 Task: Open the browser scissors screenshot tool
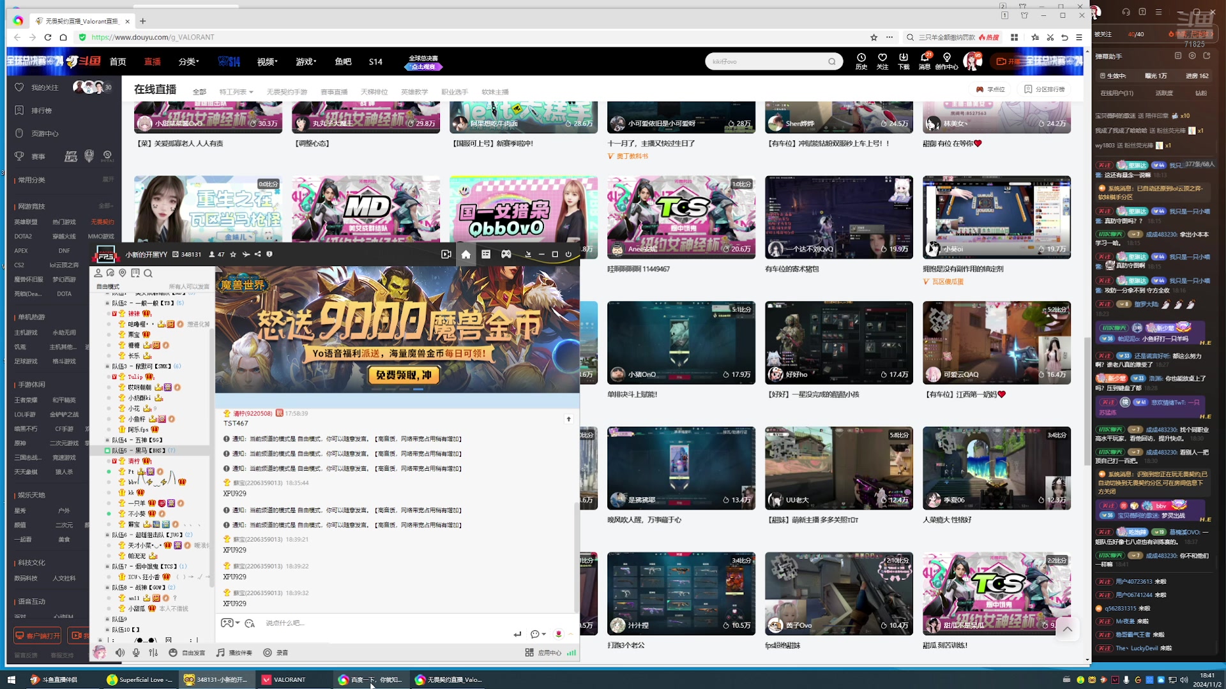(x=1050, y=37)
